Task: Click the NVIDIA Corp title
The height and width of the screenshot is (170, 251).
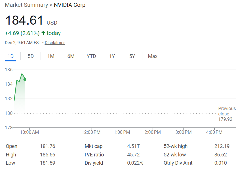Action: click(70, 5)
